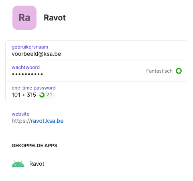Click the hidden wachtwoord dots
Screen dimensions: 193x181
[x=27, y=74]
